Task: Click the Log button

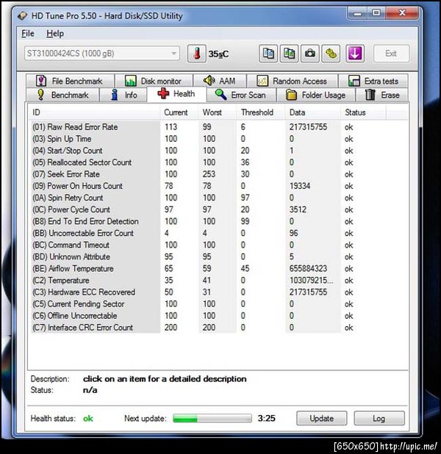Action: [x=379, y=419]
